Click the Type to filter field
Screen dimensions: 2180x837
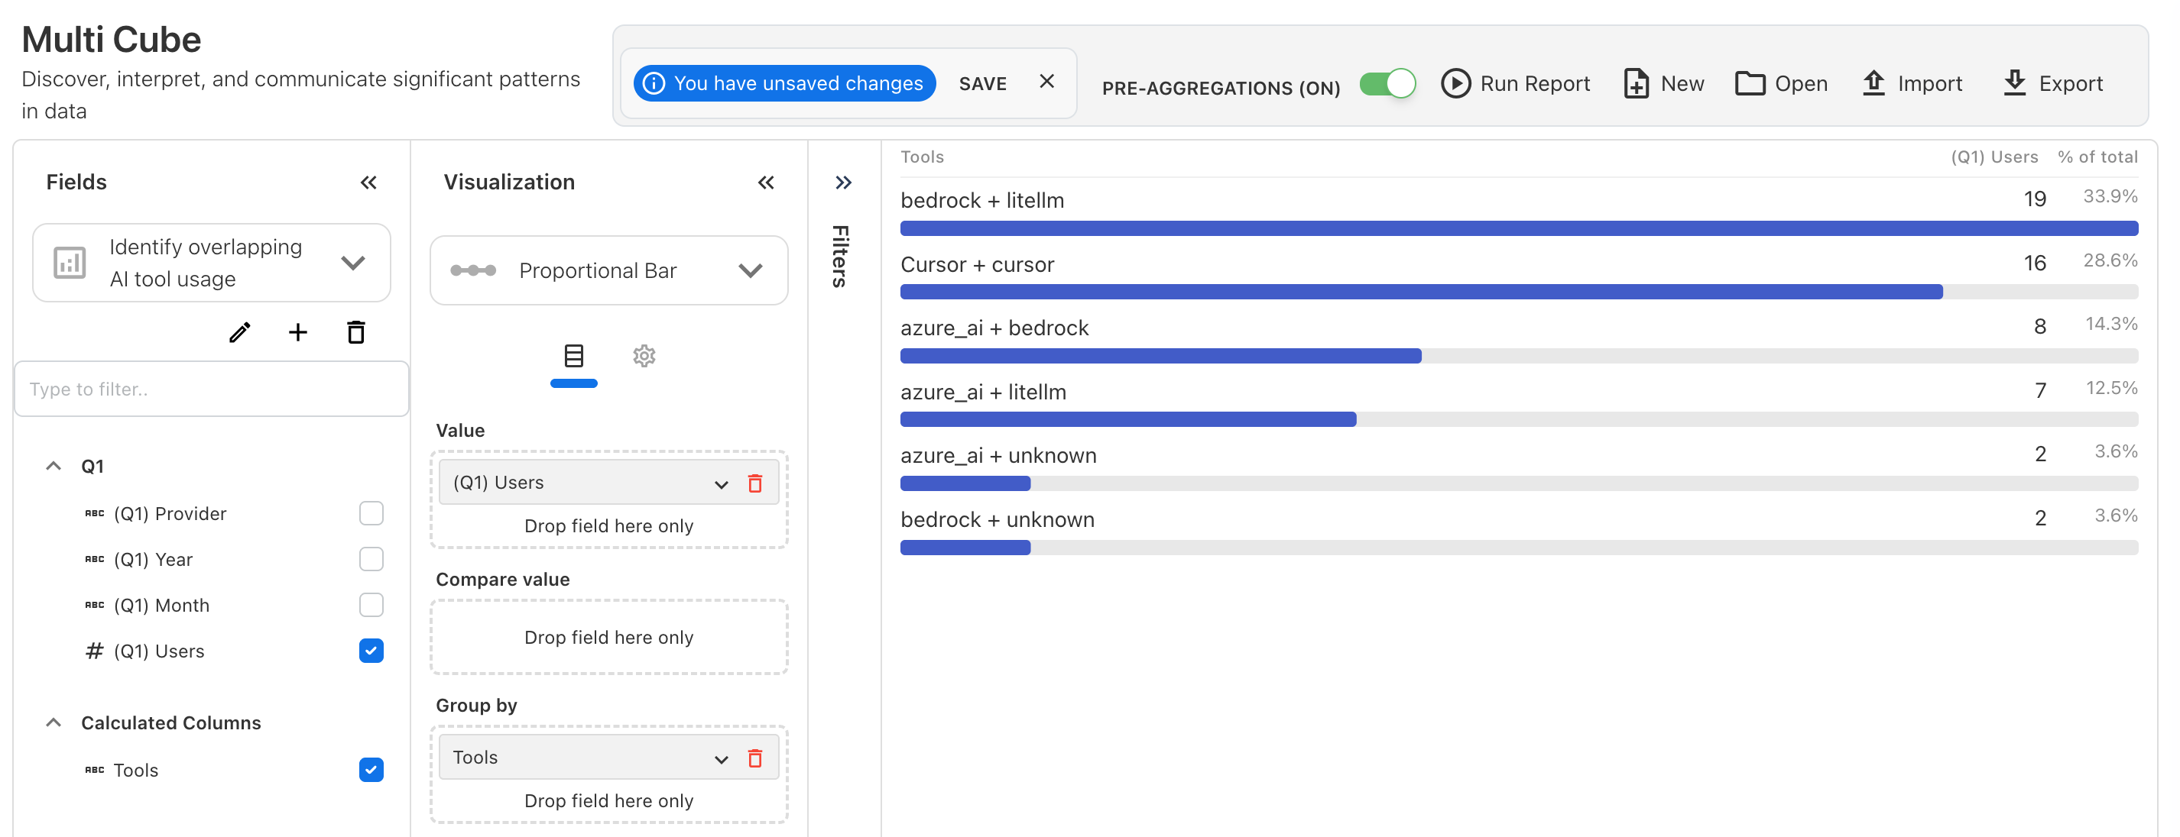(x=212, y=389)
